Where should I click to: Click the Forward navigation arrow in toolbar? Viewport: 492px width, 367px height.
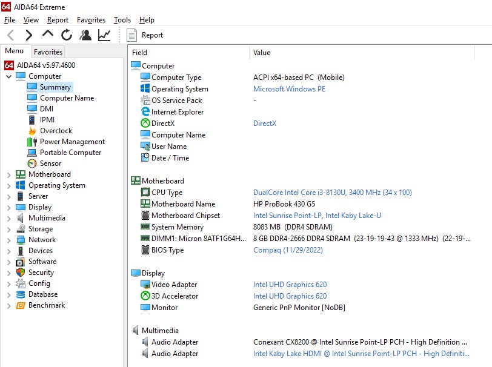coord(28,35)
